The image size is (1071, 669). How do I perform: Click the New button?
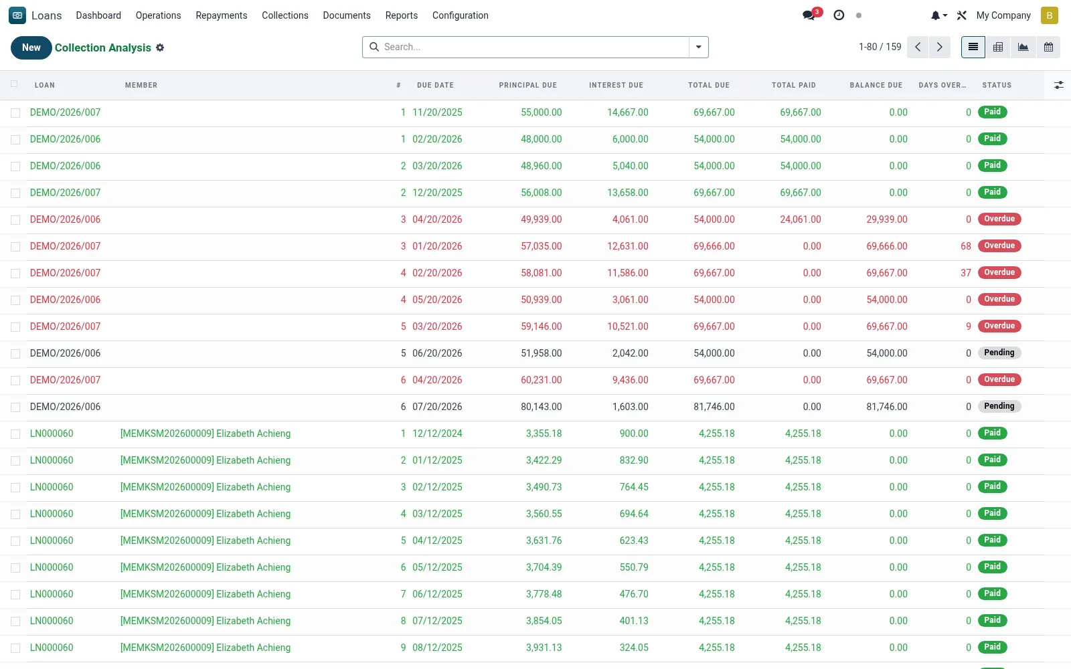tap(31, 47)
